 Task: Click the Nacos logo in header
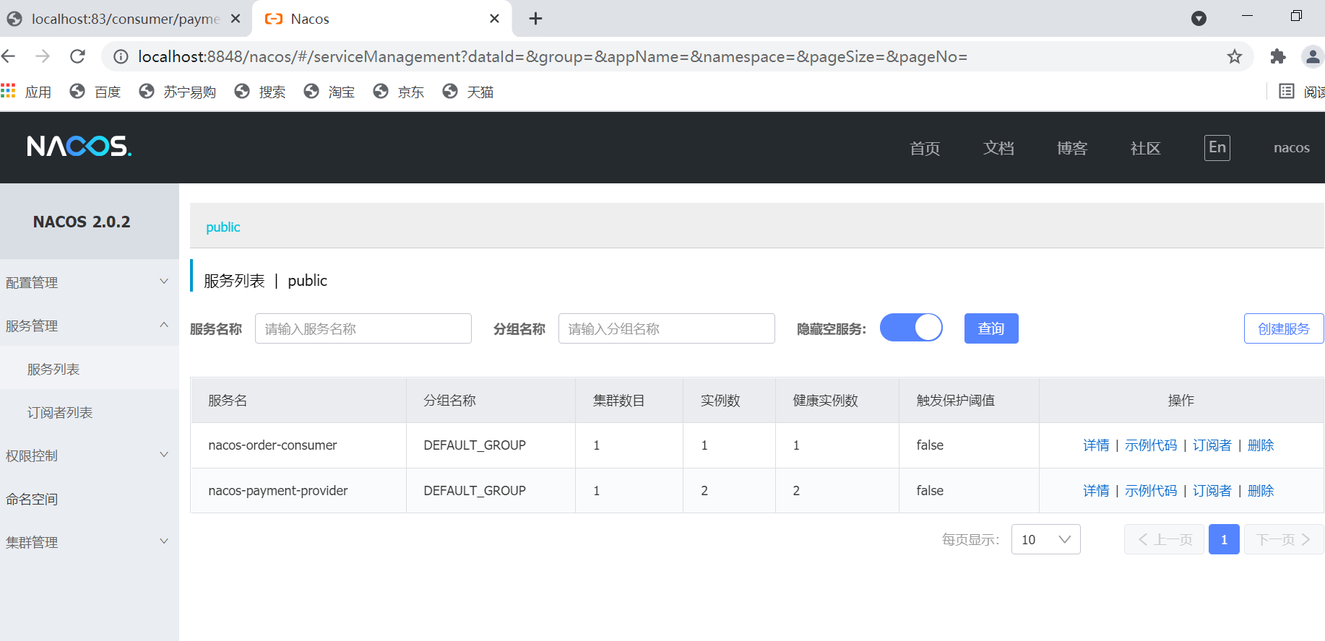79,147
